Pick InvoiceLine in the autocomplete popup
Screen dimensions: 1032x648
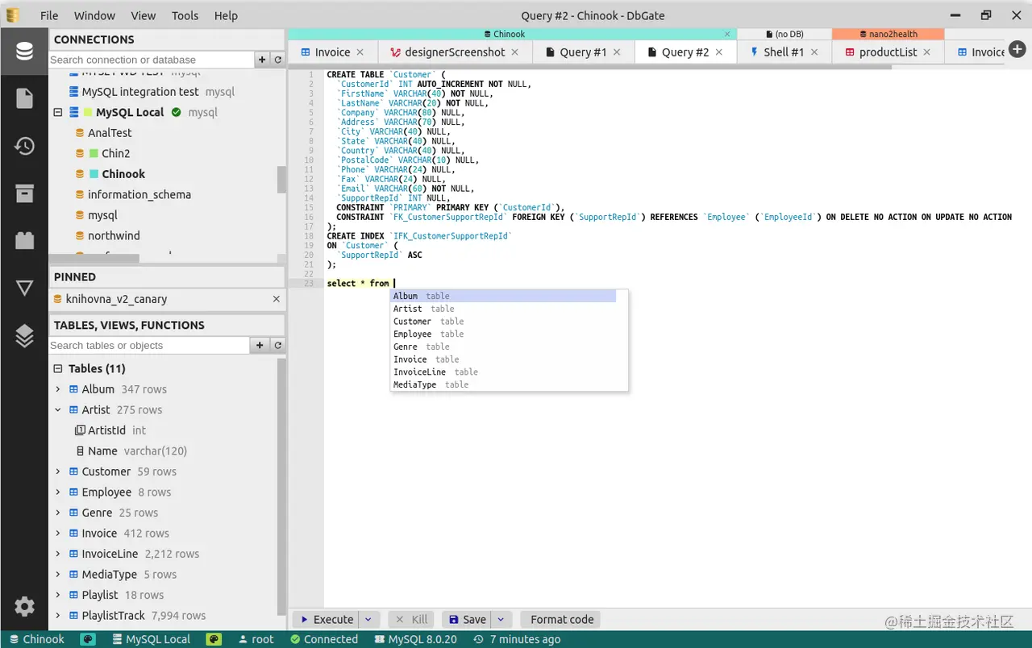coord(504,372)
